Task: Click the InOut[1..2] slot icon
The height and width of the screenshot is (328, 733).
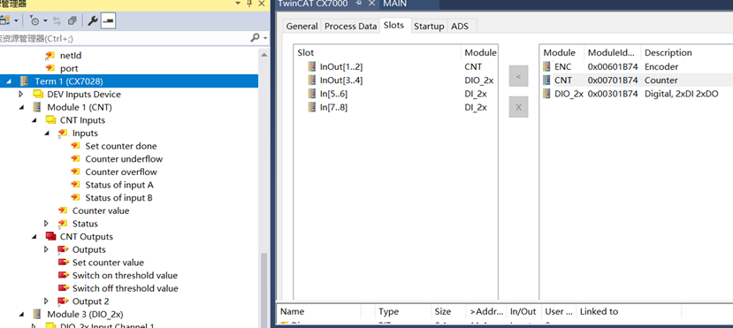Action: 312,67
